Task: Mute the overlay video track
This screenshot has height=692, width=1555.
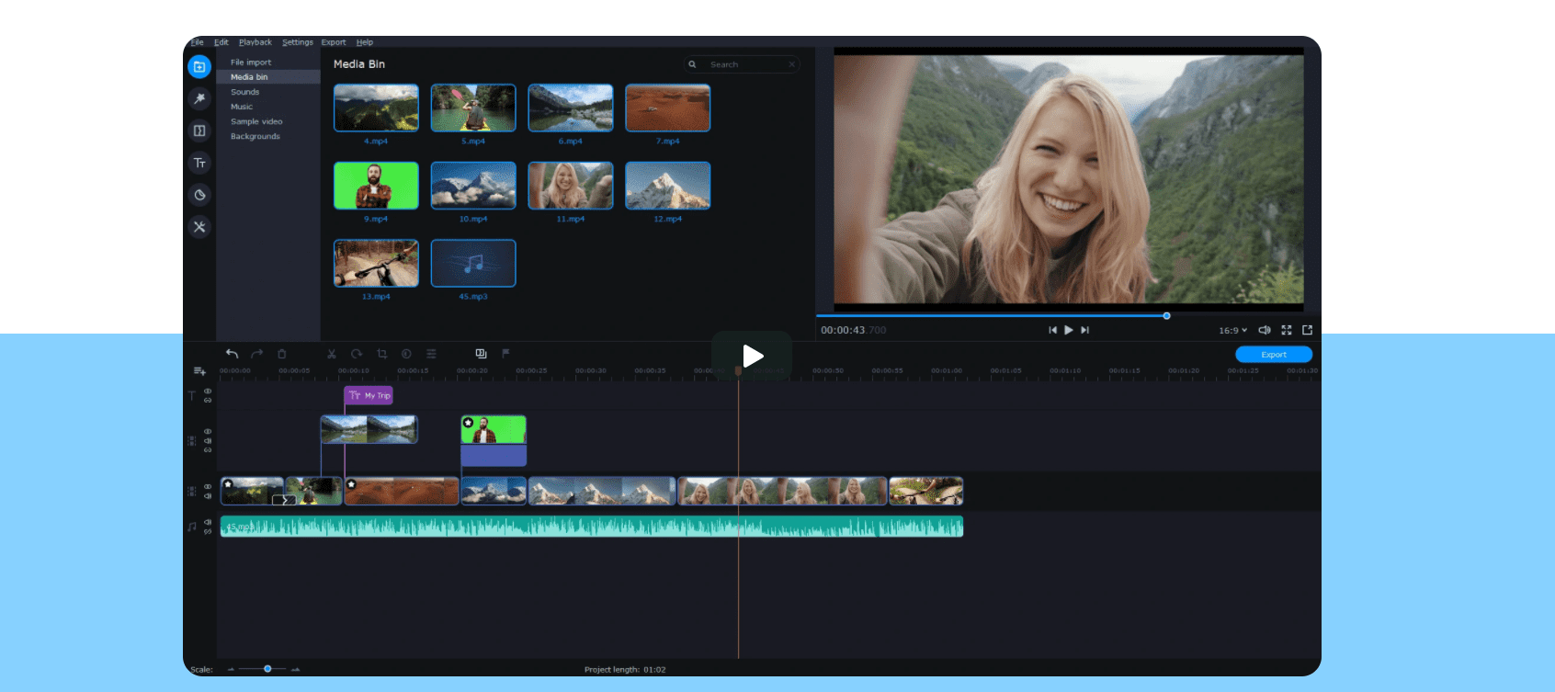Action: pos(208,440)
